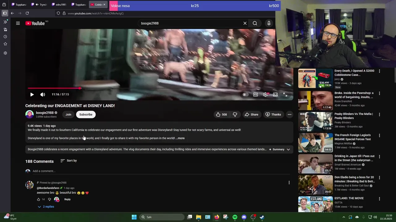
Task: Open the YouTube hamburger guide menu
Action: [18, 23]
